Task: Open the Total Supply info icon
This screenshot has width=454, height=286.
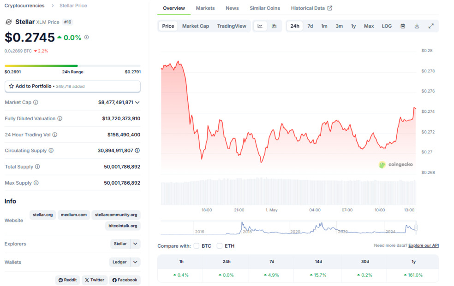Action: 37,167
